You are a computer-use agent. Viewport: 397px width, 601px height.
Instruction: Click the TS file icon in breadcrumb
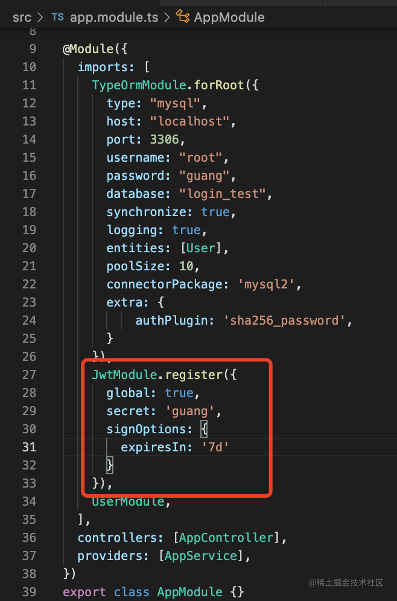point(57,17)
